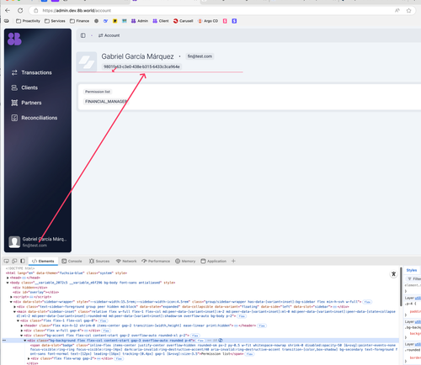This screenshot has height=365, width=421.
Task: Open the Admin bookmark
Action: pyautogui.click(x=140, y=21)
